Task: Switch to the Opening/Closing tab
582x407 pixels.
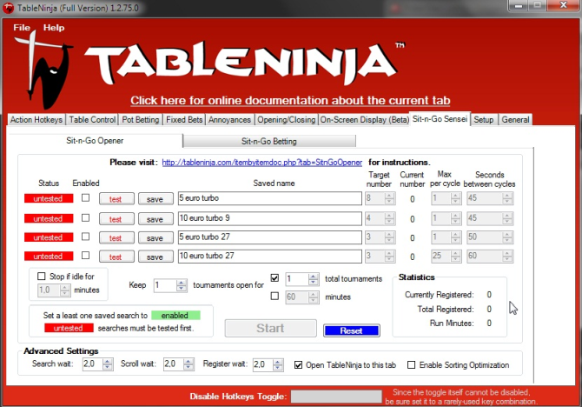Action: (x=286, y=120)
